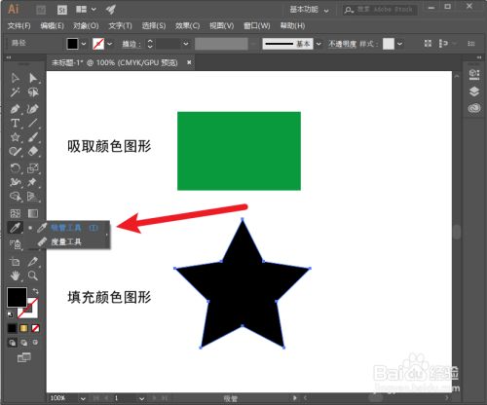
Task: Open the Properties panel icon
Action: [474, 75]
